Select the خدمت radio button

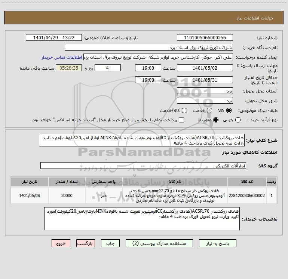click(209, 110)
